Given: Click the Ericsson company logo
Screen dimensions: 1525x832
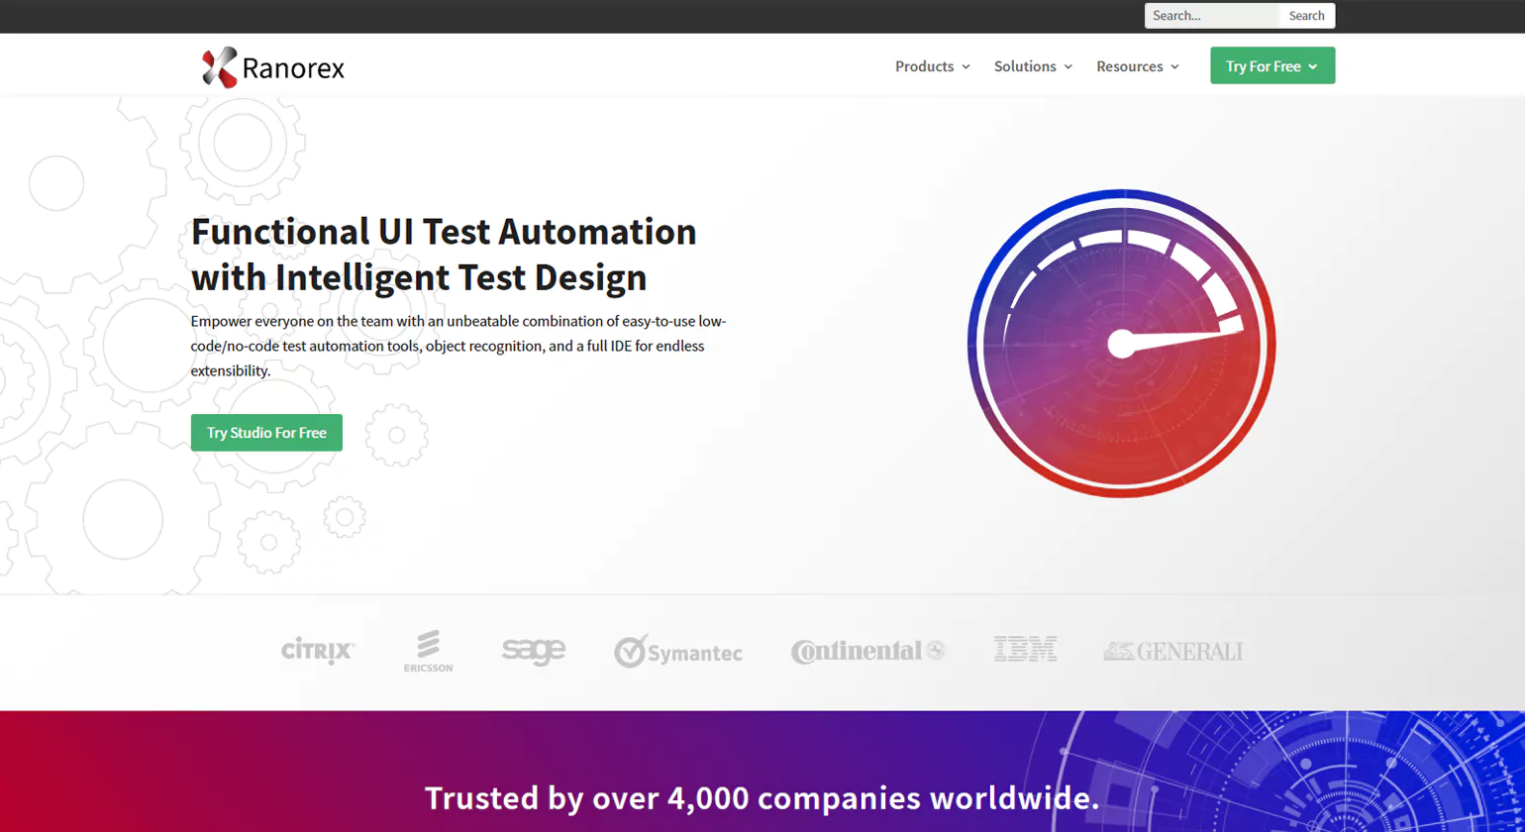Looking at the screenshot, I should click(428, 651).
